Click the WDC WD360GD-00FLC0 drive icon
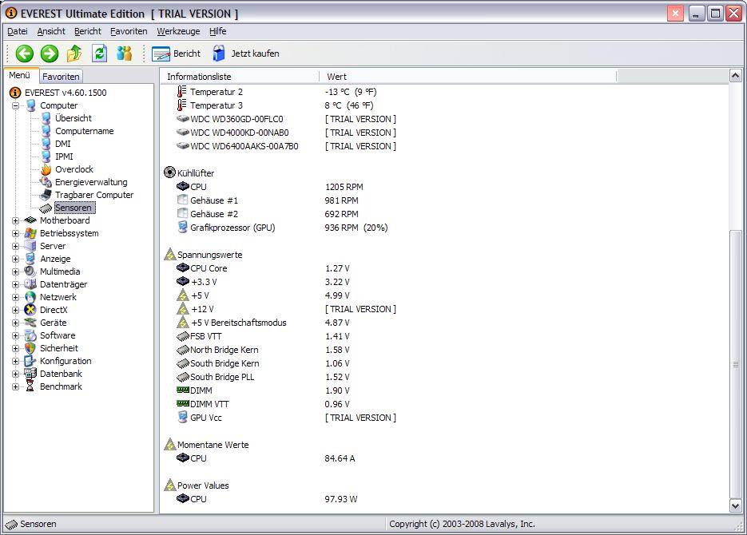The width and height of the screenshot is (747, 535). pyautogui.click(x=182, y=118)
